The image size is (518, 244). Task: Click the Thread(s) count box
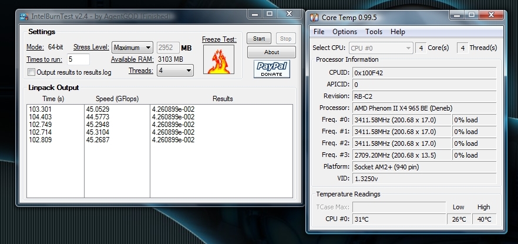pyautogui.click(x=463, y=48)
